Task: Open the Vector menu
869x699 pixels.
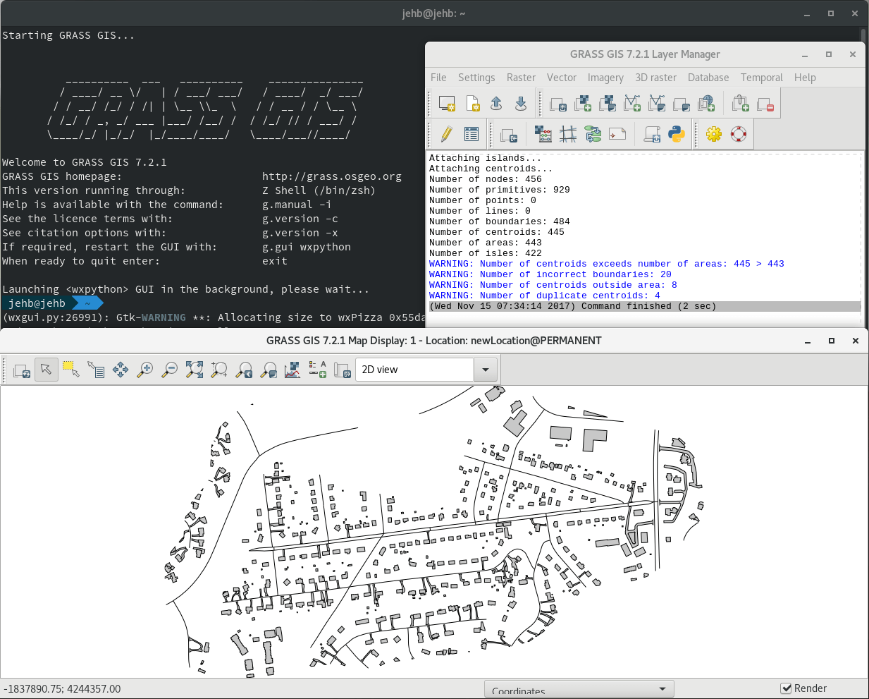Action: (x=562, y=78)
